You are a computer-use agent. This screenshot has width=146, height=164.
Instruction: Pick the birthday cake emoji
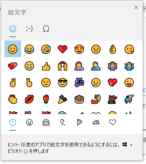[79, 99]
